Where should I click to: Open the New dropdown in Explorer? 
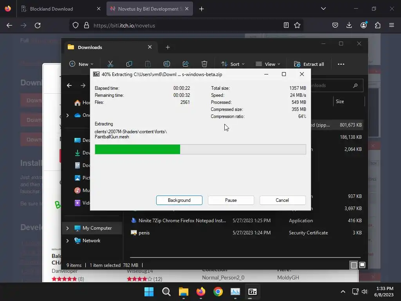coord(81,64)
